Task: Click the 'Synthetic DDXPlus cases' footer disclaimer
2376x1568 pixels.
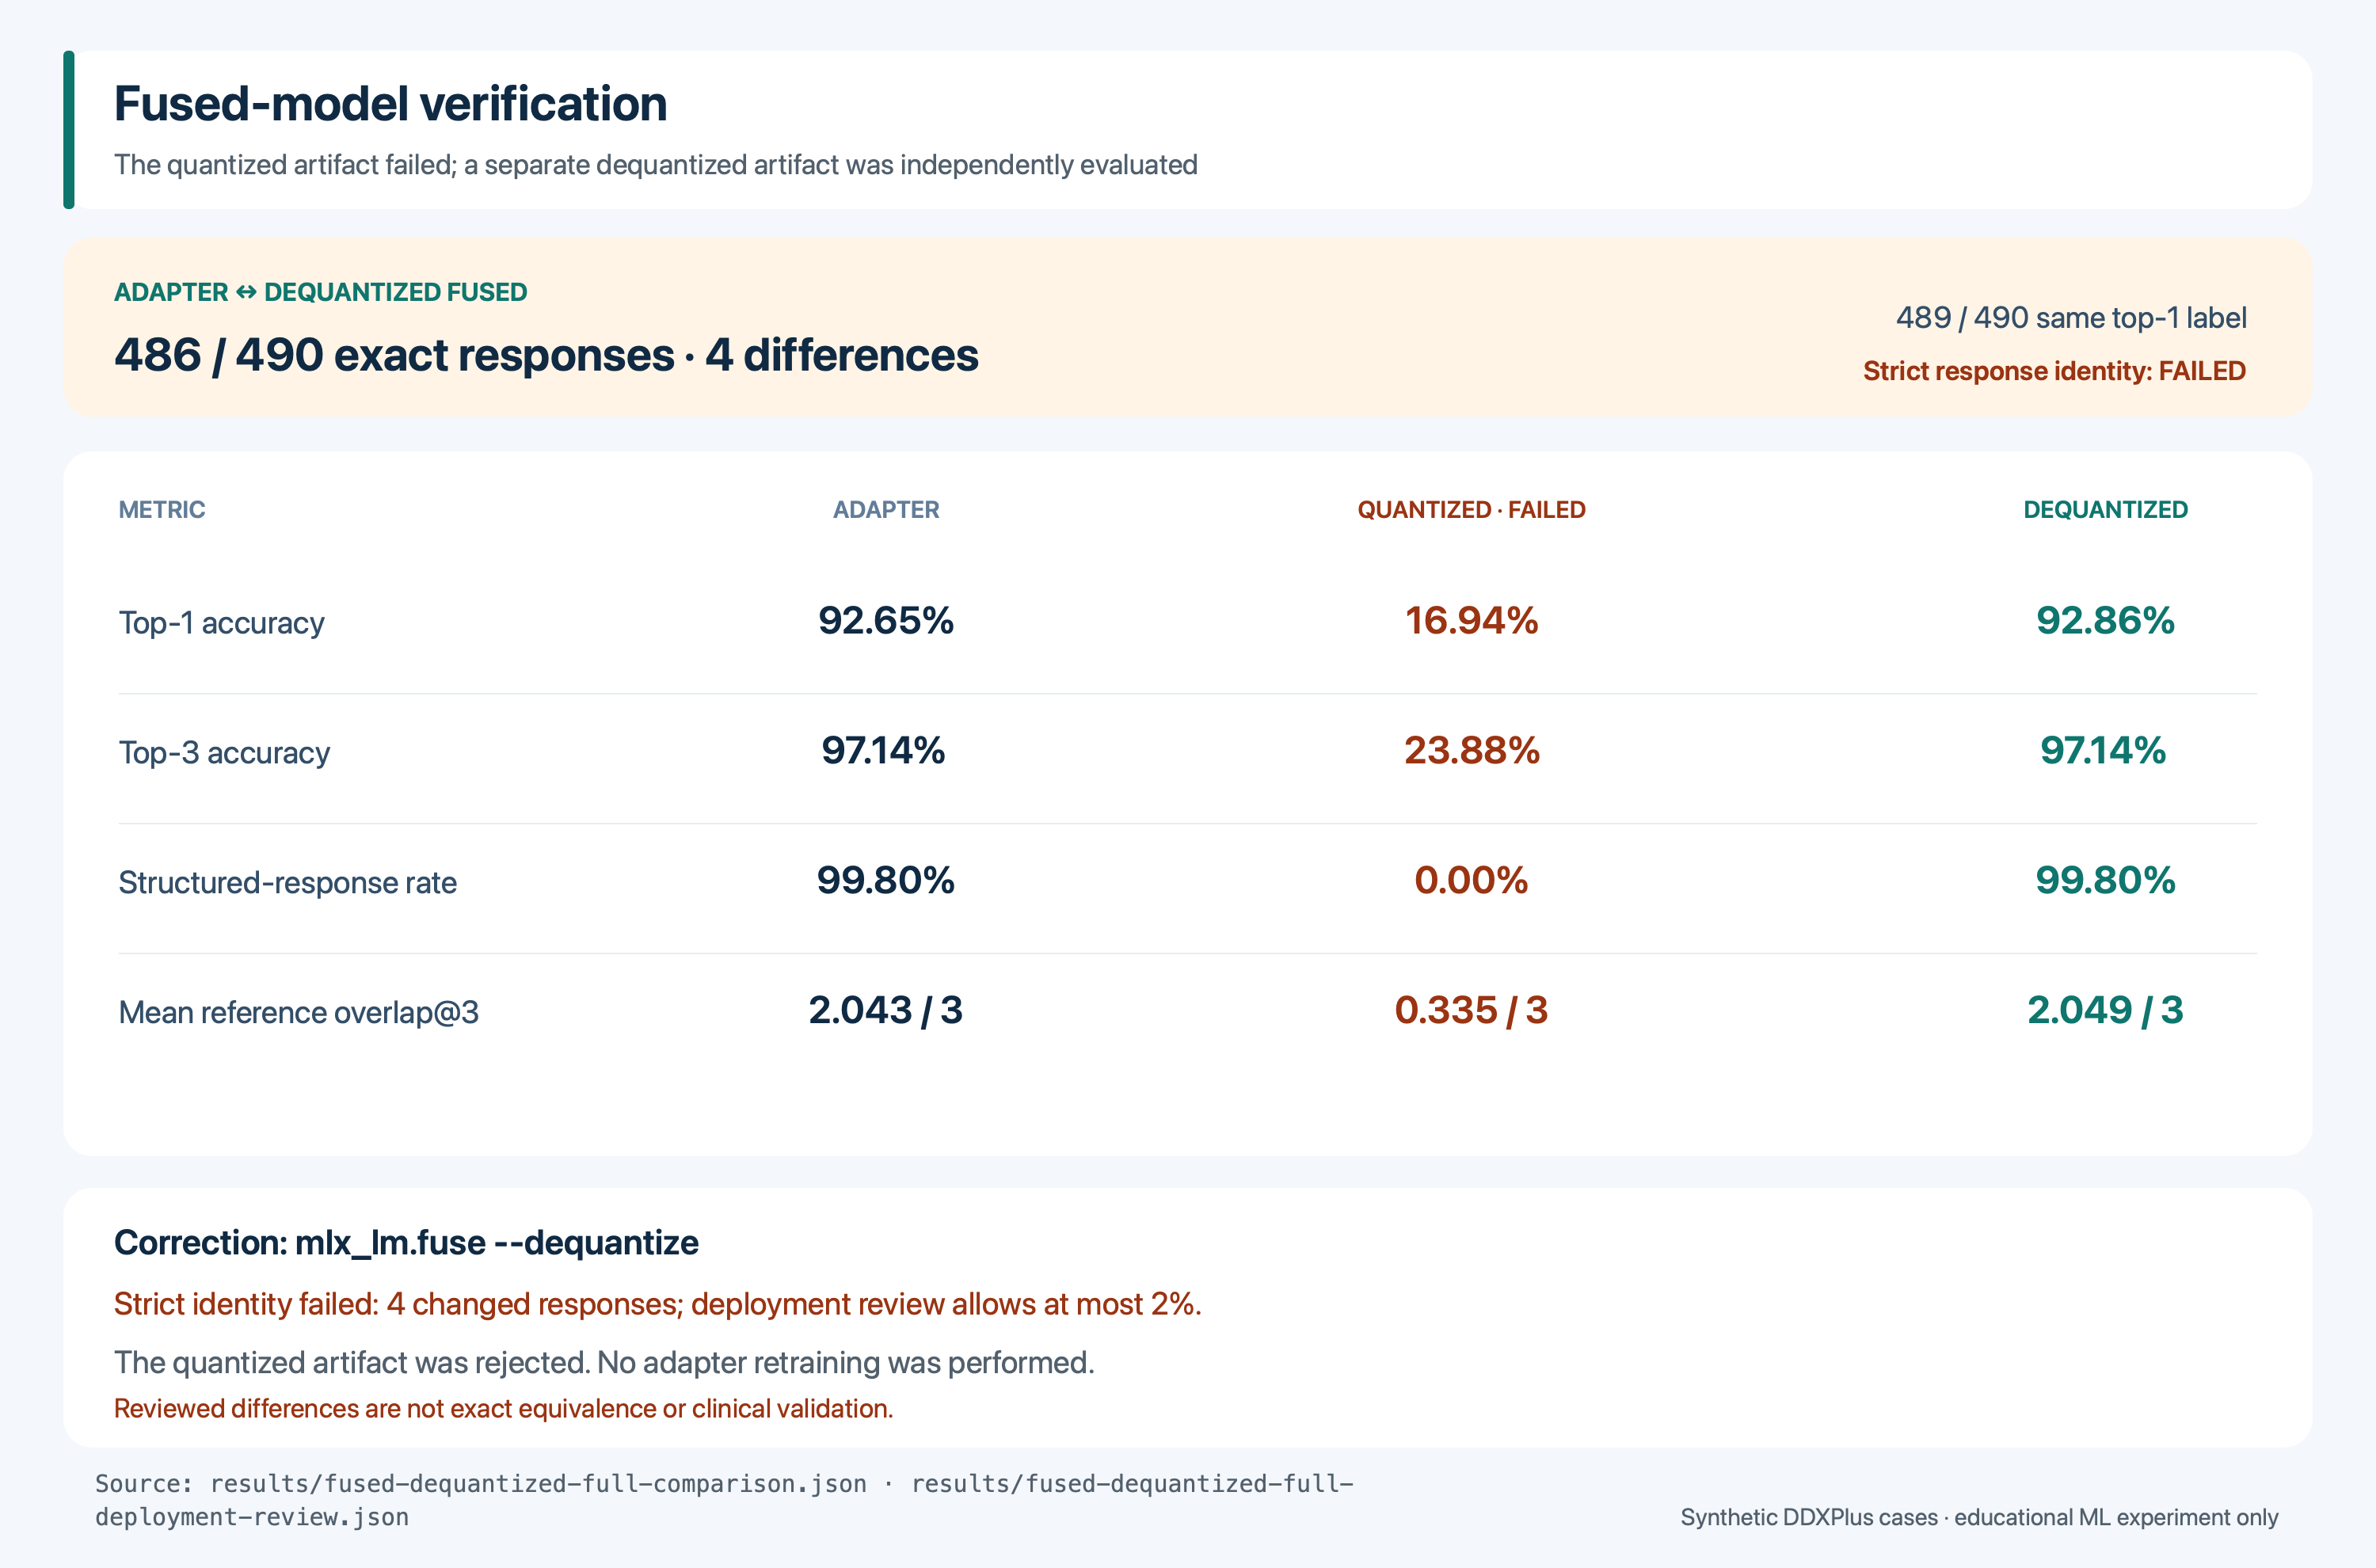Action: point(1979,1518)
